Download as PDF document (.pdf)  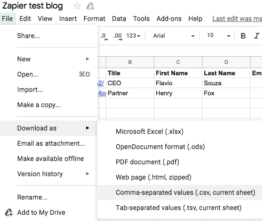180,162
